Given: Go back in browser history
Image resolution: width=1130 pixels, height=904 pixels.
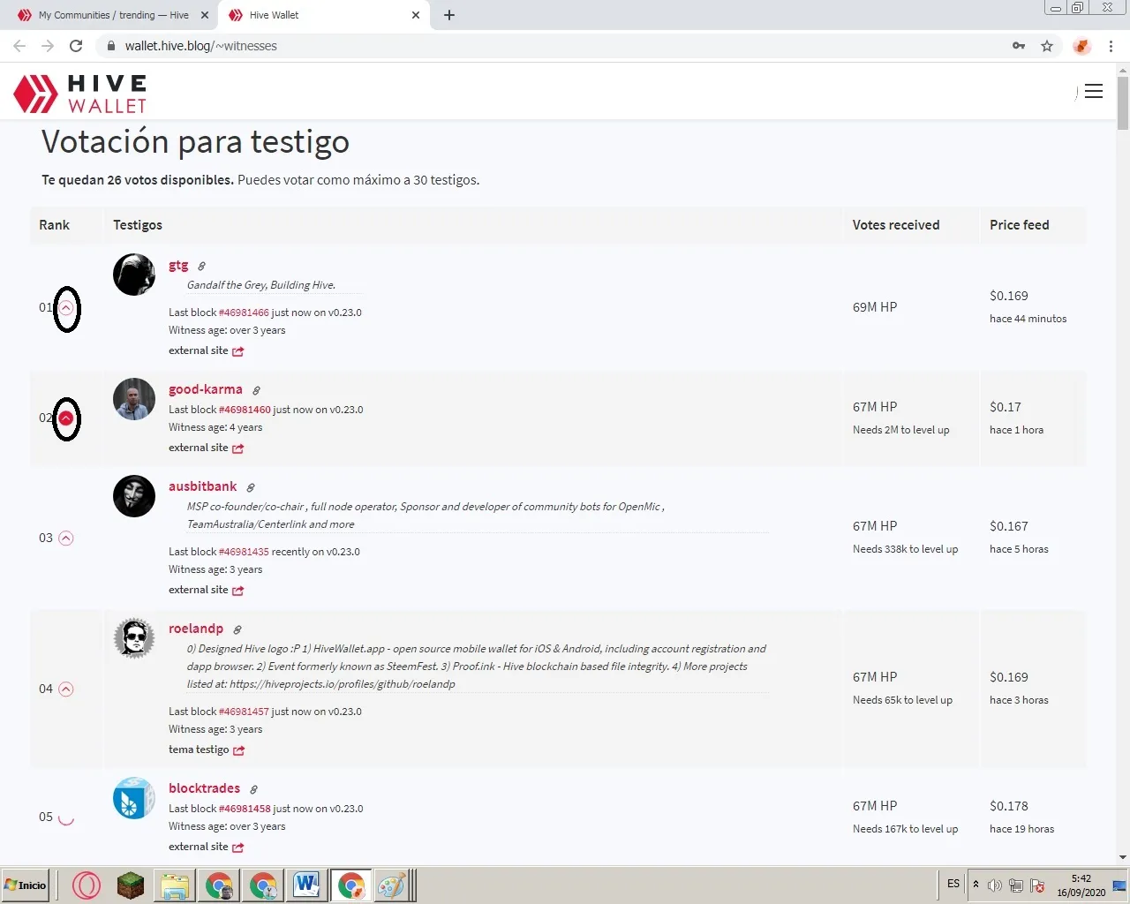Looking at the screenshot, I should (19, 46).
